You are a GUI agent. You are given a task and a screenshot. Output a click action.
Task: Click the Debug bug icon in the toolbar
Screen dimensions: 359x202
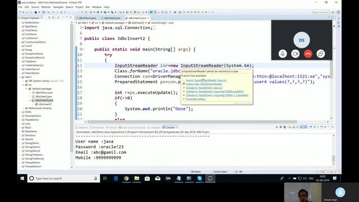pos(91,12)
